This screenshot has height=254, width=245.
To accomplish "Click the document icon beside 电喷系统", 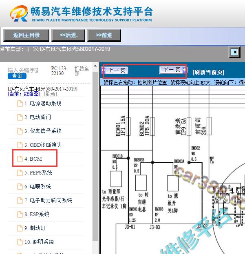I will 20,187.
